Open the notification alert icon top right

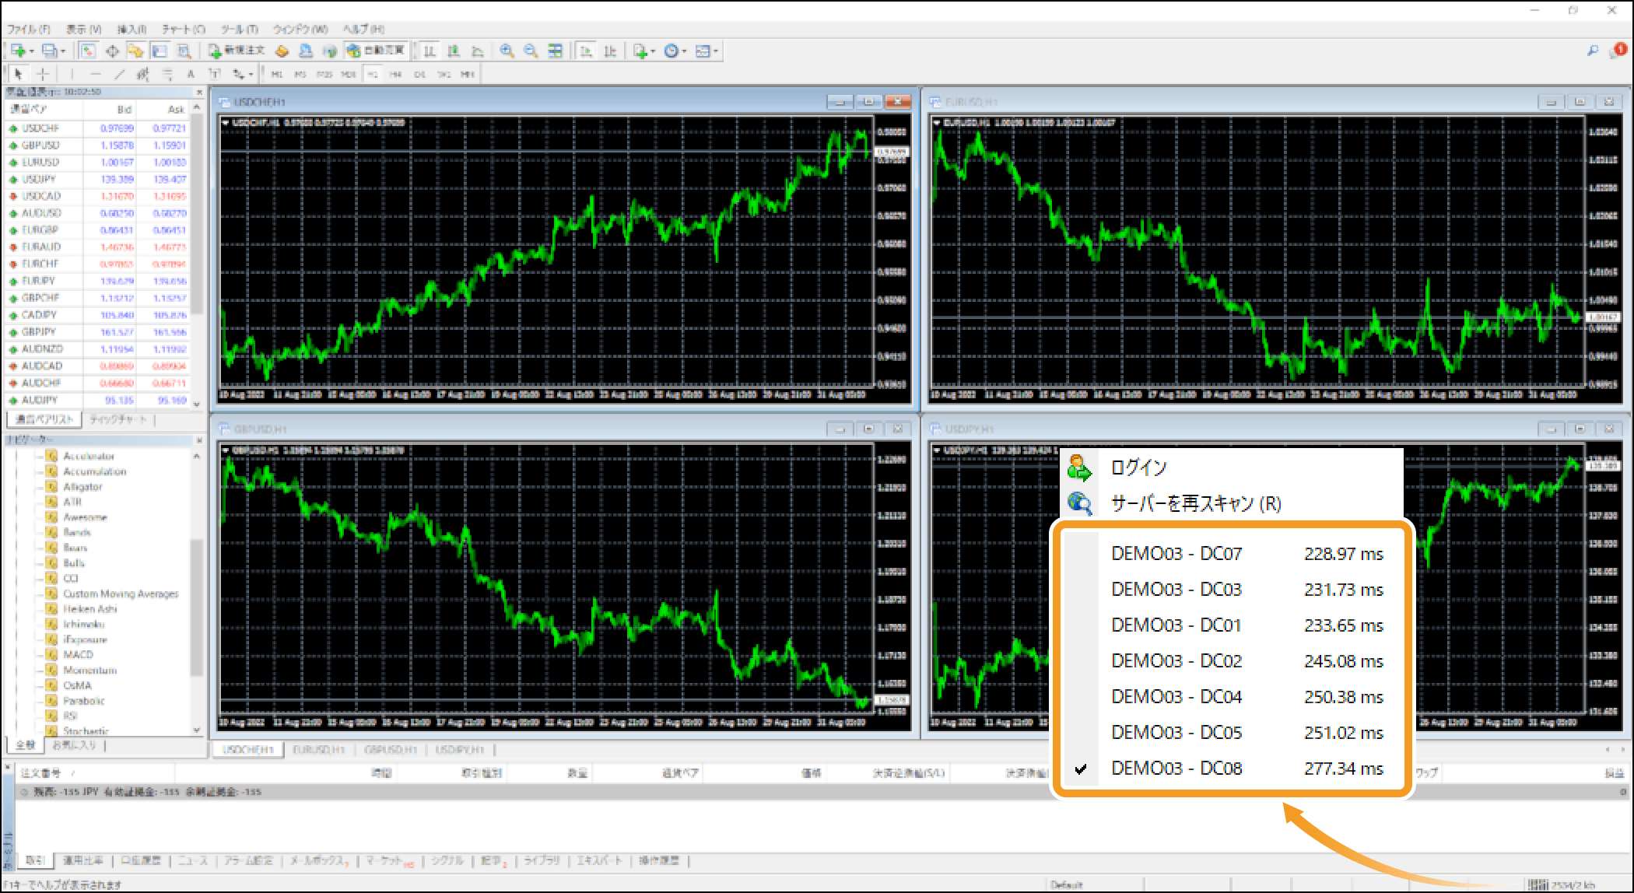pos(1619,51)
